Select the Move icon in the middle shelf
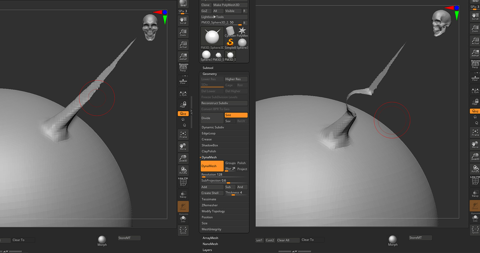The width and height of the screenshot is (480, 253). pos(183,146)
